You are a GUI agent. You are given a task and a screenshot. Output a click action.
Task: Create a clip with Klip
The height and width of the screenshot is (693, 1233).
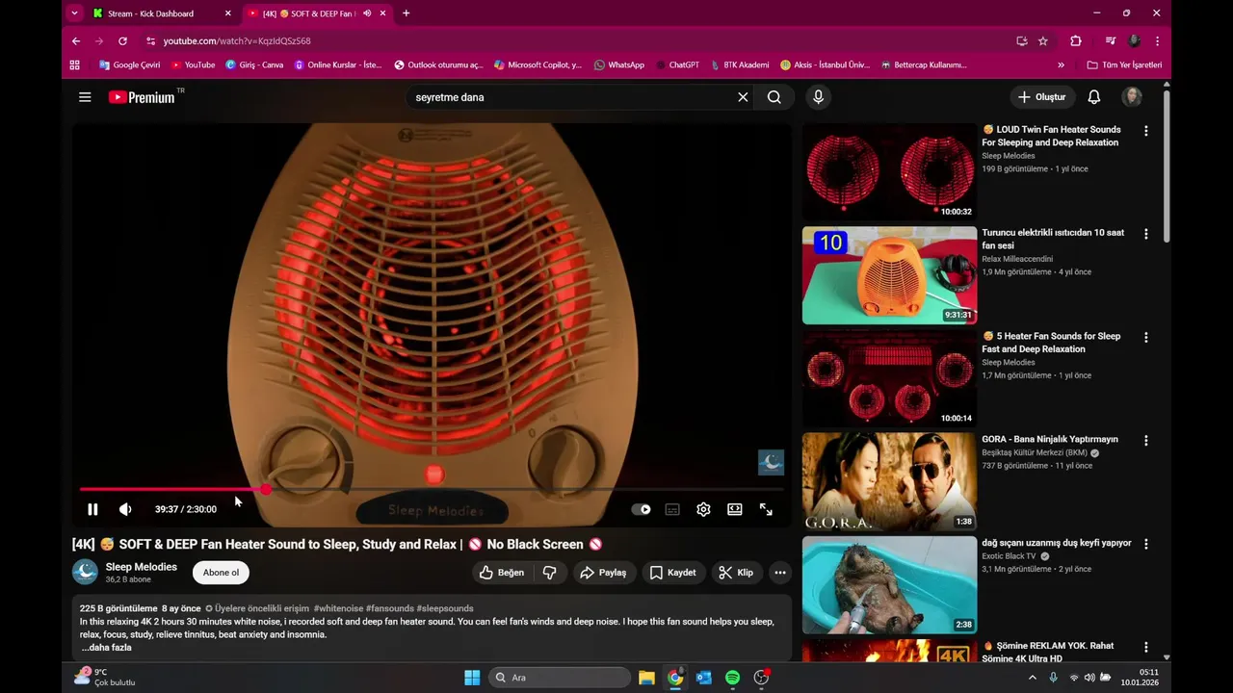pos(737,573)
